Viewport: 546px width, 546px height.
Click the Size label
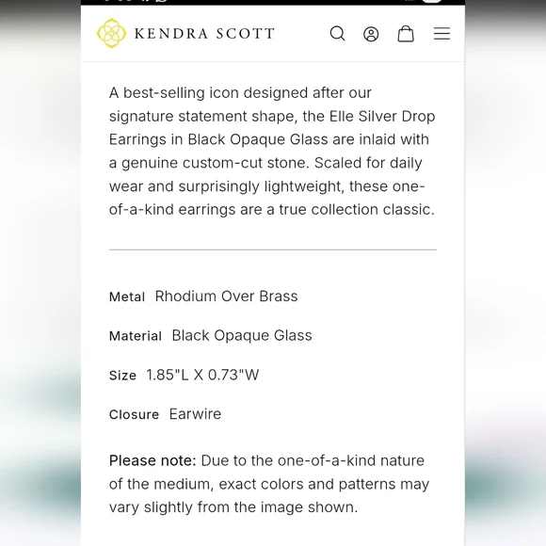click(122, 376)
